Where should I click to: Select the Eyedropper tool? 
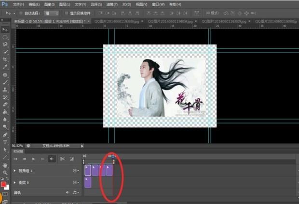pyautogui.click(x=5, y=67)
